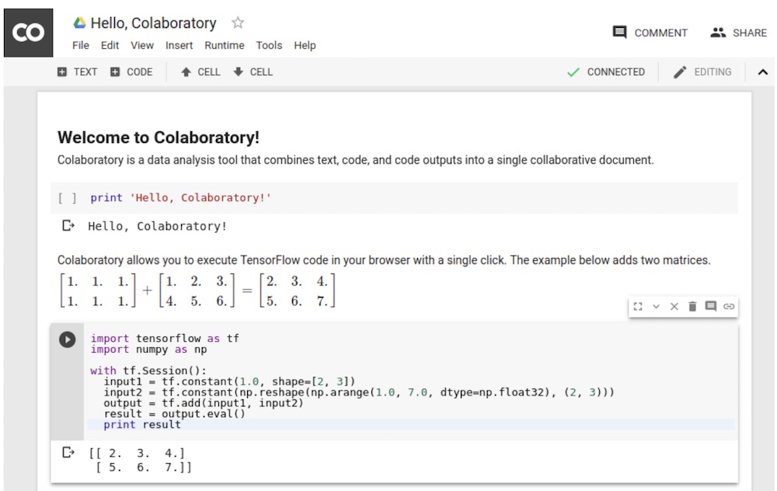Open the COMMENT panel

650,33
